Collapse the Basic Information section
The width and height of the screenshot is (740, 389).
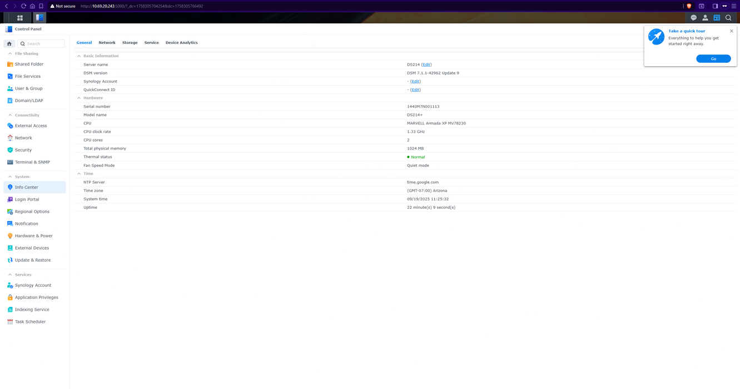pos(79,56)
